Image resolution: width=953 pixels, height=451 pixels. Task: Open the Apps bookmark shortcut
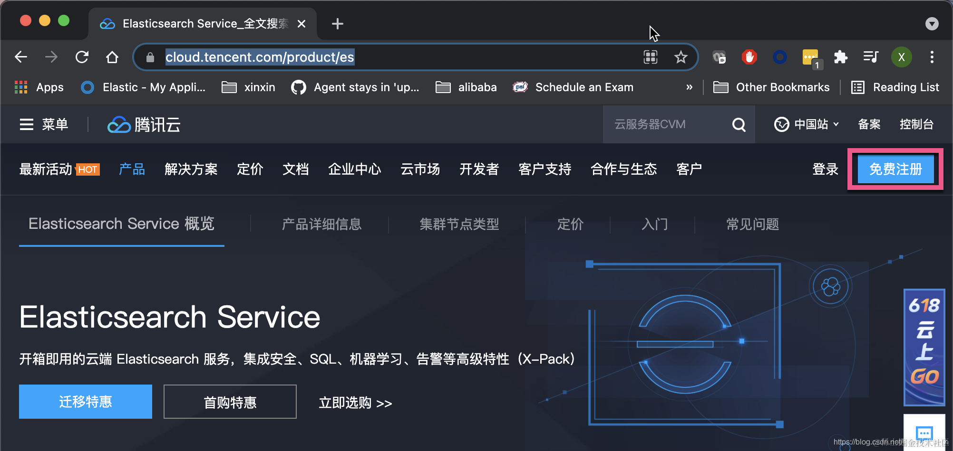39,87
